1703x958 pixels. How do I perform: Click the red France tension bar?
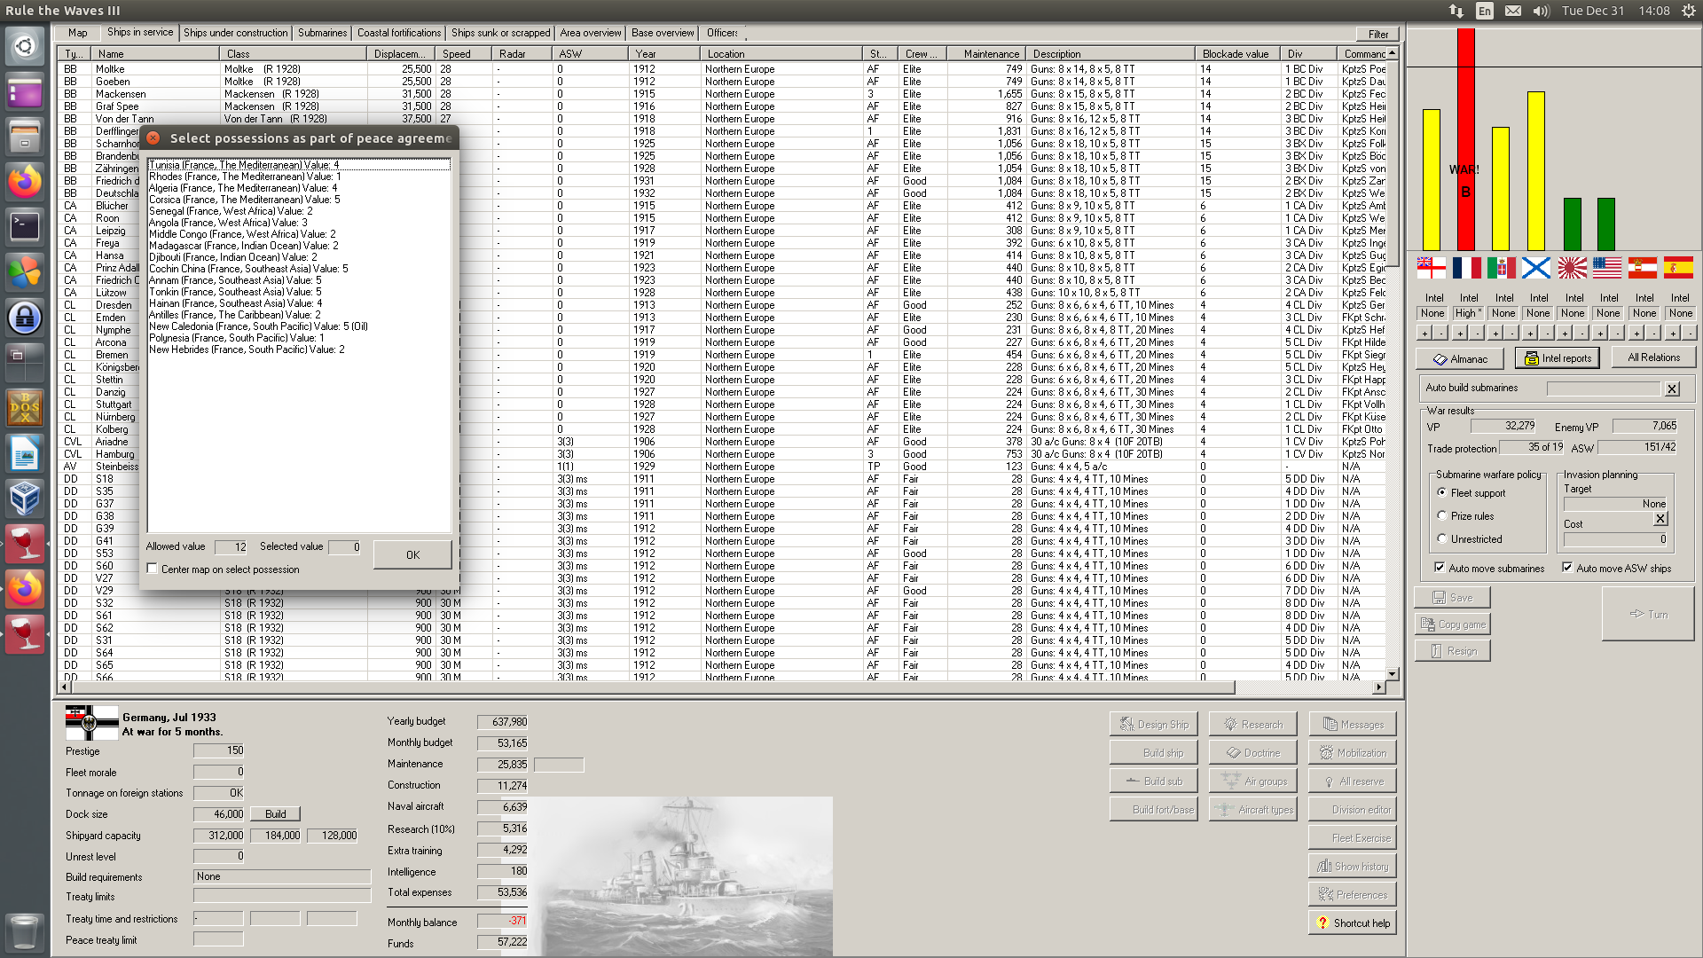pyautogui.click(x=1465, y=139)
